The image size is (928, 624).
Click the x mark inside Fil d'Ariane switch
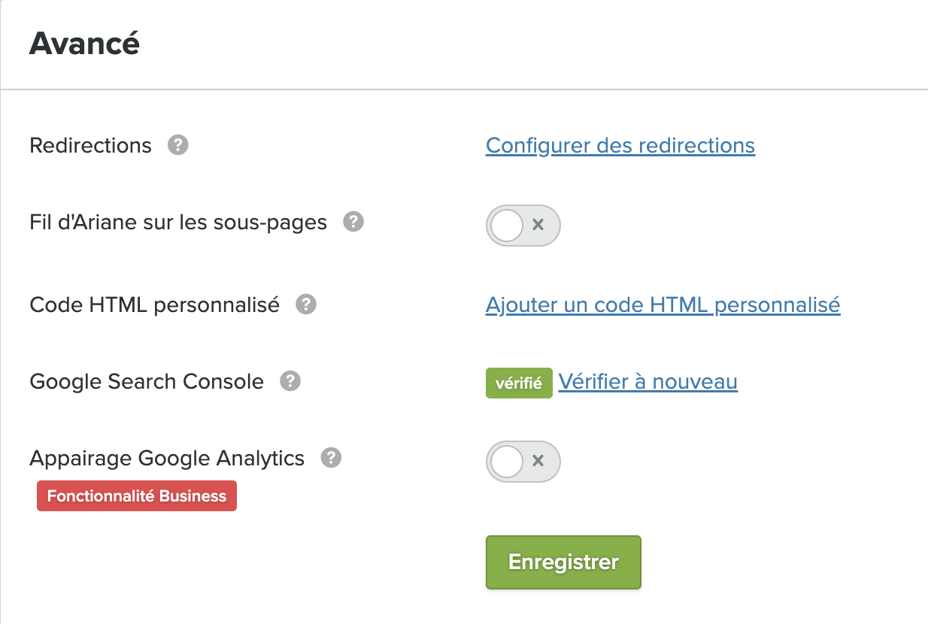538,225
